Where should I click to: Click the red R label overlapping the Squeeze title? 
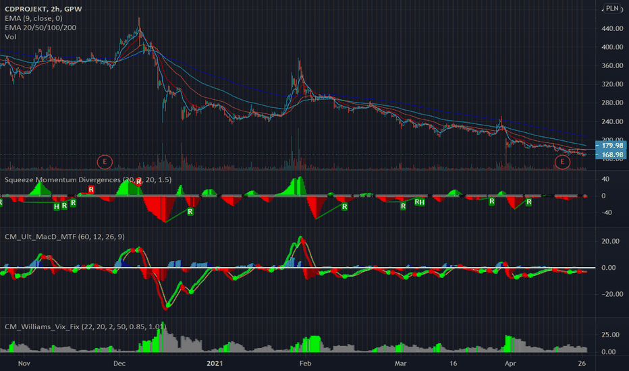(139, 181)
